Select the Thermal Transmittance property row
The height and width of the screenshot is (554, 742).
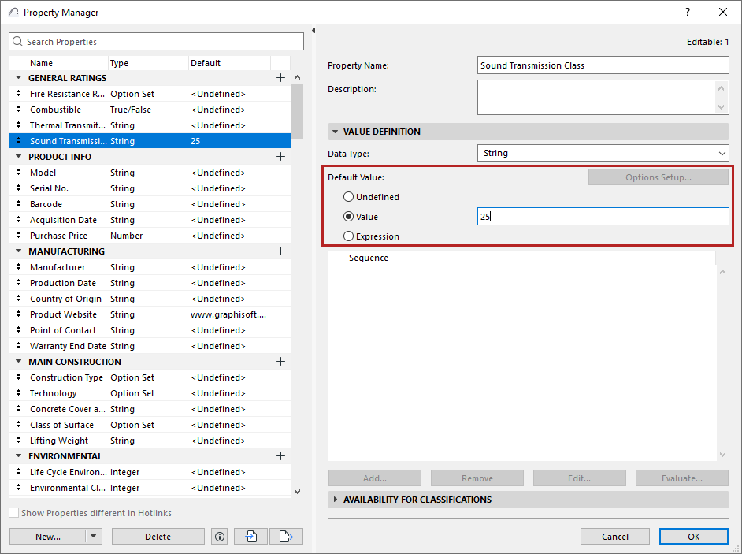click(x=150, y=125)
